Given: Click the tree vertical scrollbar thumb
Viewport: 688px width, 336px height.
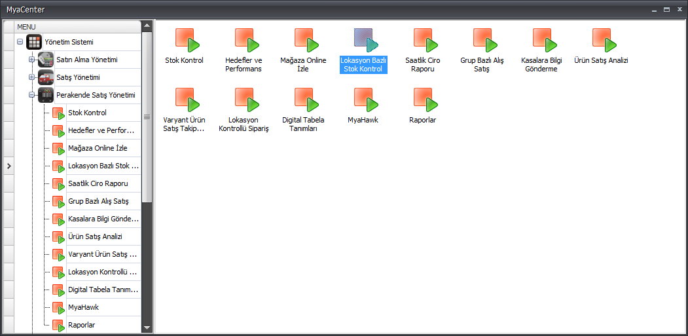Looking at the screenshot, I should (x=147, y=117).
